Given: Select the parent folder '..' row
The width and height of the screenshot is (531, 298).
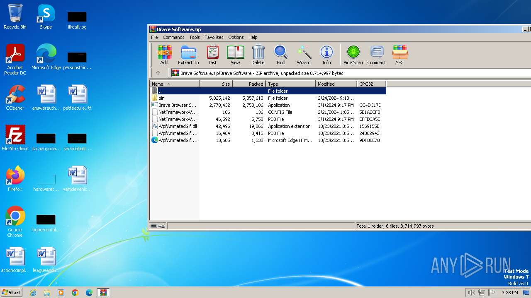Looking at the screenshot, I should coord(268,91).
